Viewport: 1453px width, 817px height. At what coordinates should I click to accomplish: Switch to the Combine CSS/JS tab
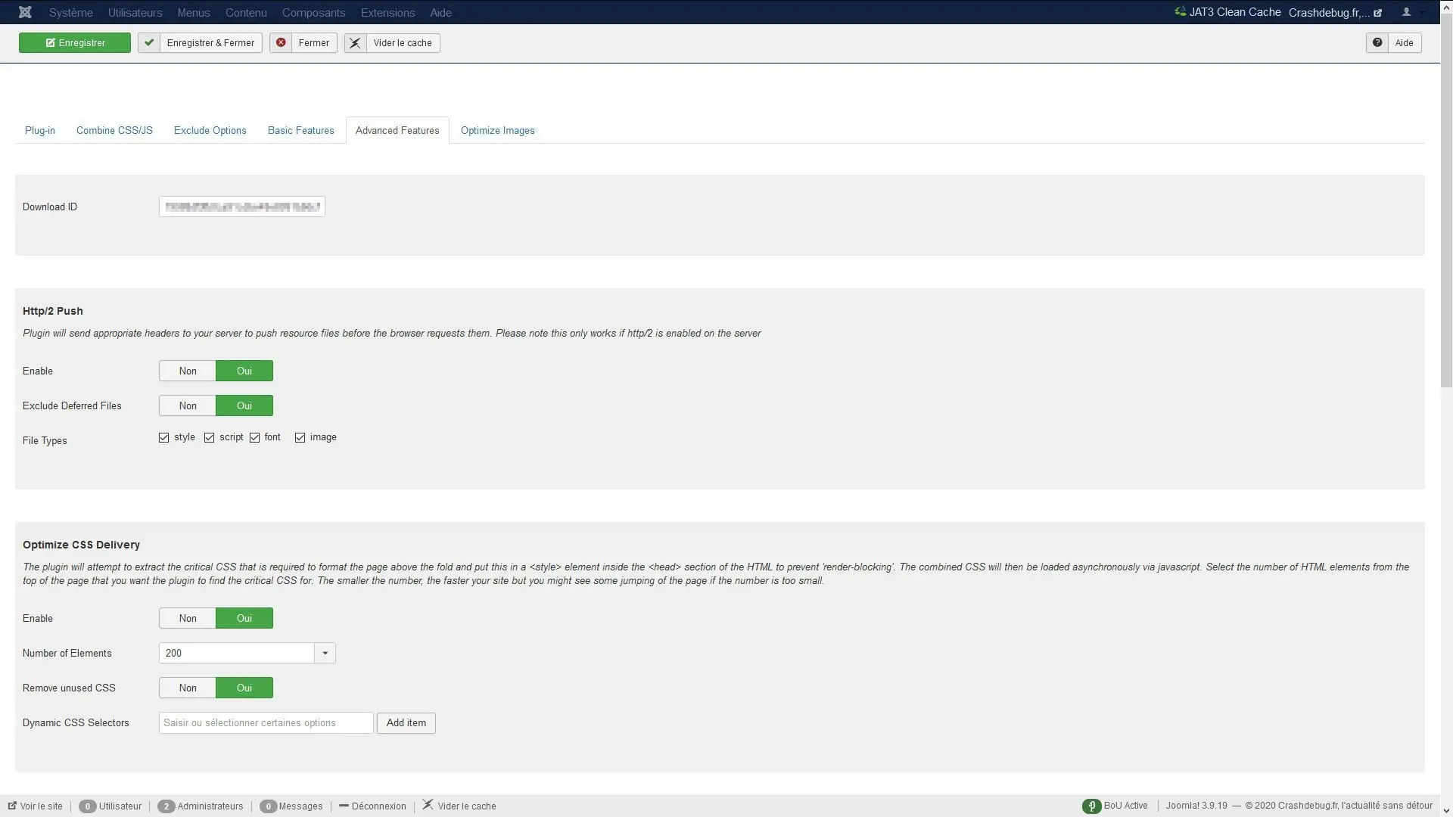pyautogui.click(x=114, y=130)
